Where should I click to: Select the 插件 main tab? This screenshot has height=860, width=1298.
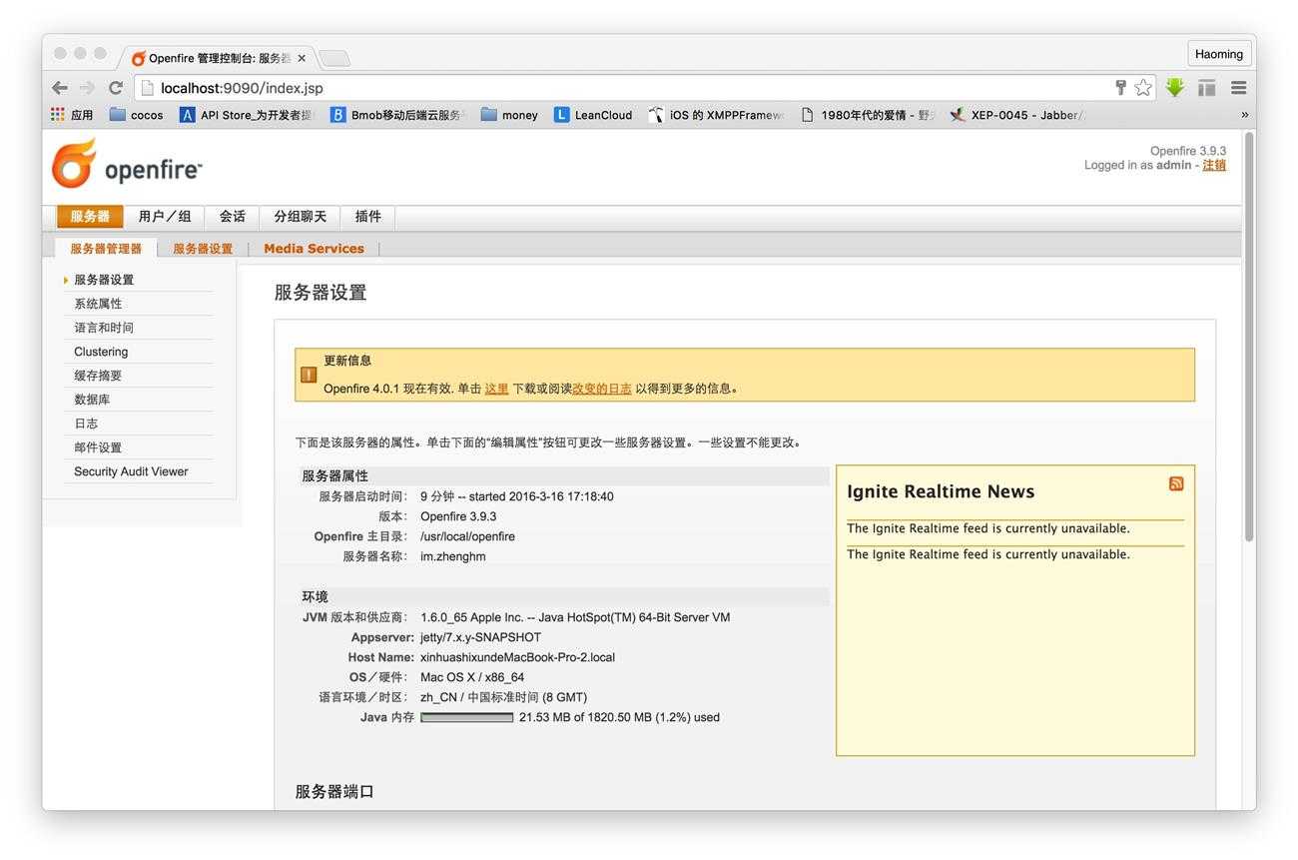click(368, 217)
